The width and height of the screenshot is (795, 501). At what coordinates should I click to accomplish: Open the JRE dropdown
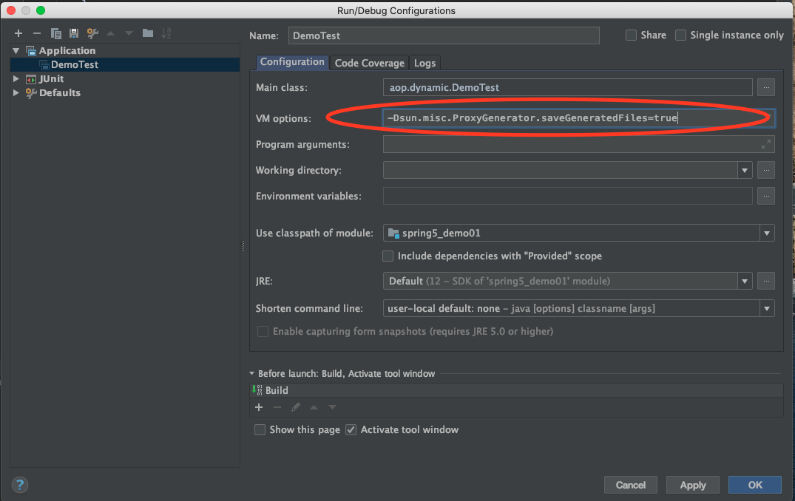tap(745, 281)
